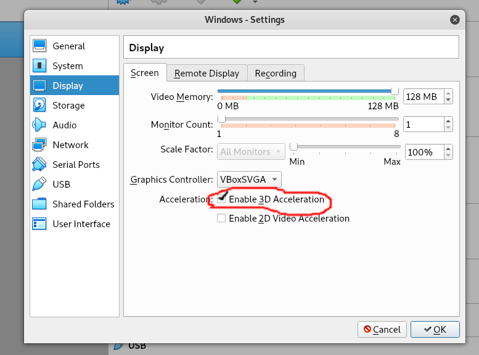Decrease Monitor Count with down arrow
479x355 pixels.
448,128
